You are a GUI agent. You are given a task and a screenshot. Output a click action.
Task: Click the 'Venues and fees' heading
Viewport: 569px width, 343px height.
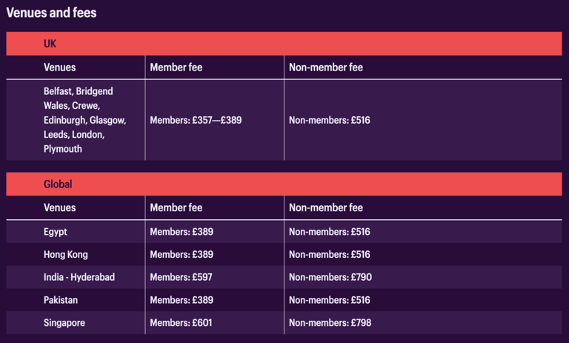51,13
